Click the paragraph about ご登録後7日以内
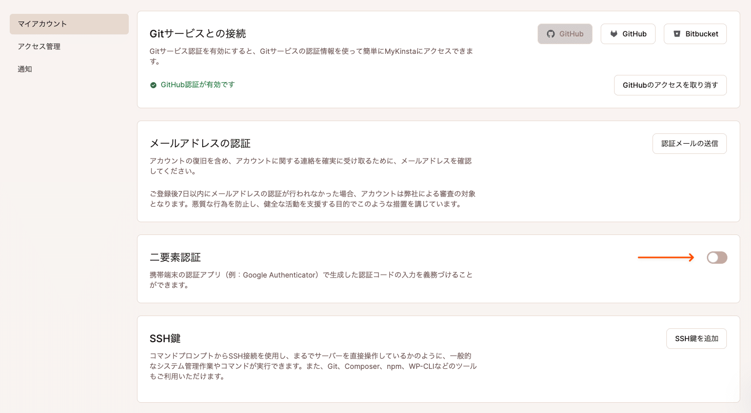 tap(313, 199)
